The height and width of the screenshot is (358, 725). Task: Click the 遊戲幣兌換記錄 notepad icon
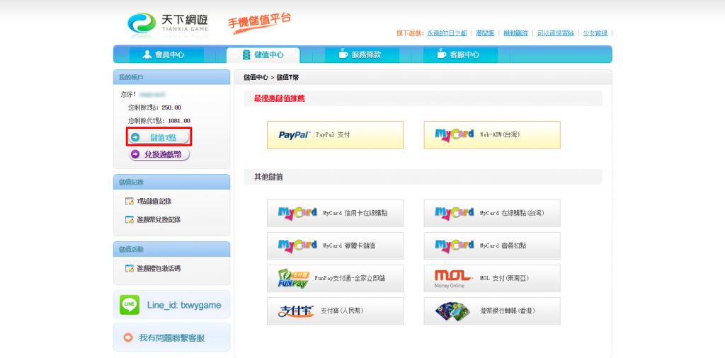[x=130, y=220]
